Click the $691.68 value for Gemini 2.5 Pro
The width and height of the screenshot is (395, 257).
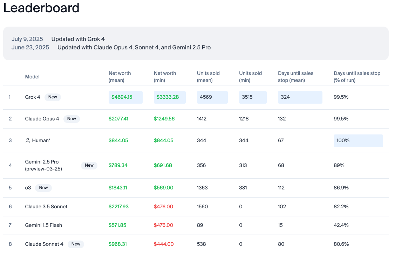coord(163,165)
